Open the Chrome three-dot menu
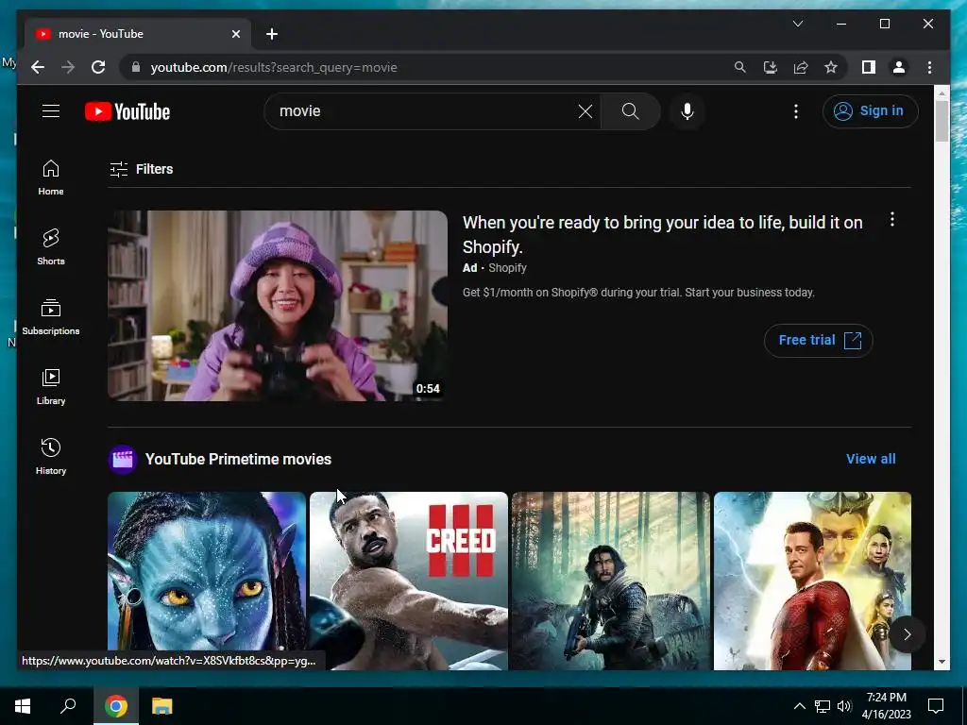967x725 pixels. (929, 67)
